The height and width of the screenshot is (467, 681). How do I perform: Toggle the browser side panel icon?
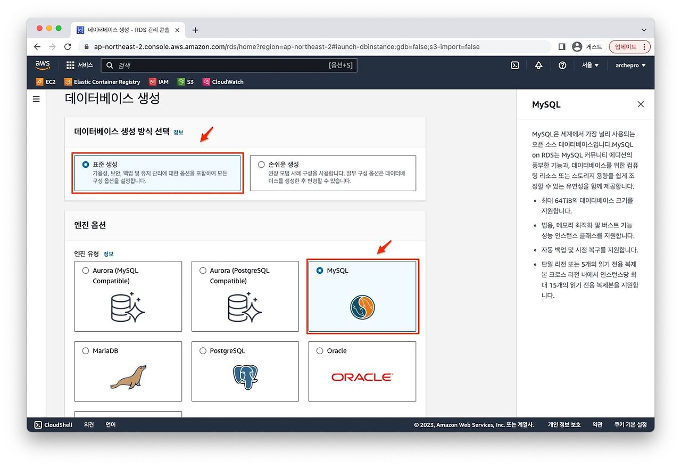pyautogui.click(x=562, y=47)
